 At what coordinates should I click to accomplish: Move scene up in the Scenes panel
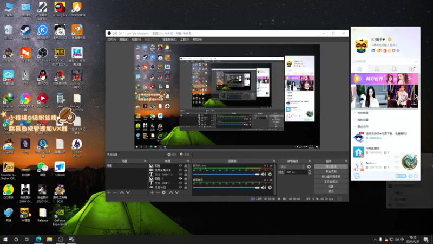(x=122, y=192)
